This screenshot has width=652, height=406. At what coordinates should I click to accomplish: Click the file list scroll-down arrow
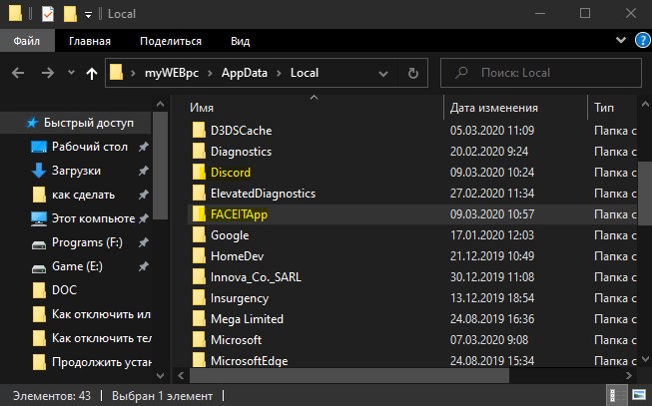645,359
